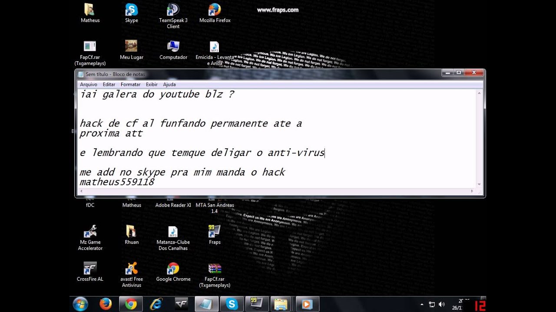The height and width of the screenshot is (312, 556).
Task: Switch to Notepad taskbar button
Action: pos(206,304)
